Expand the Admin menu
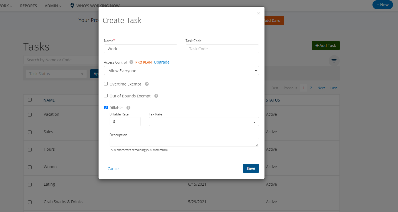This screenshot has width=398, height=212. pyautogui.click(x=53, y=6)
